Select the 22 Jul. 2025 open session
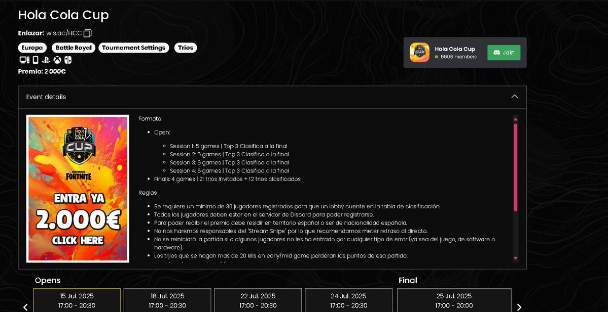The width and height of the screenshot is (608, 312). (258, 300)
